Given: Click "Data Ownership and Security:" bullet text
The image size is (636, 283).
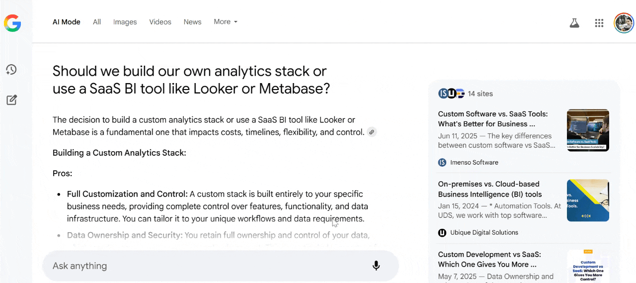Looking at the screenshot, I should [x=125, y=235].
